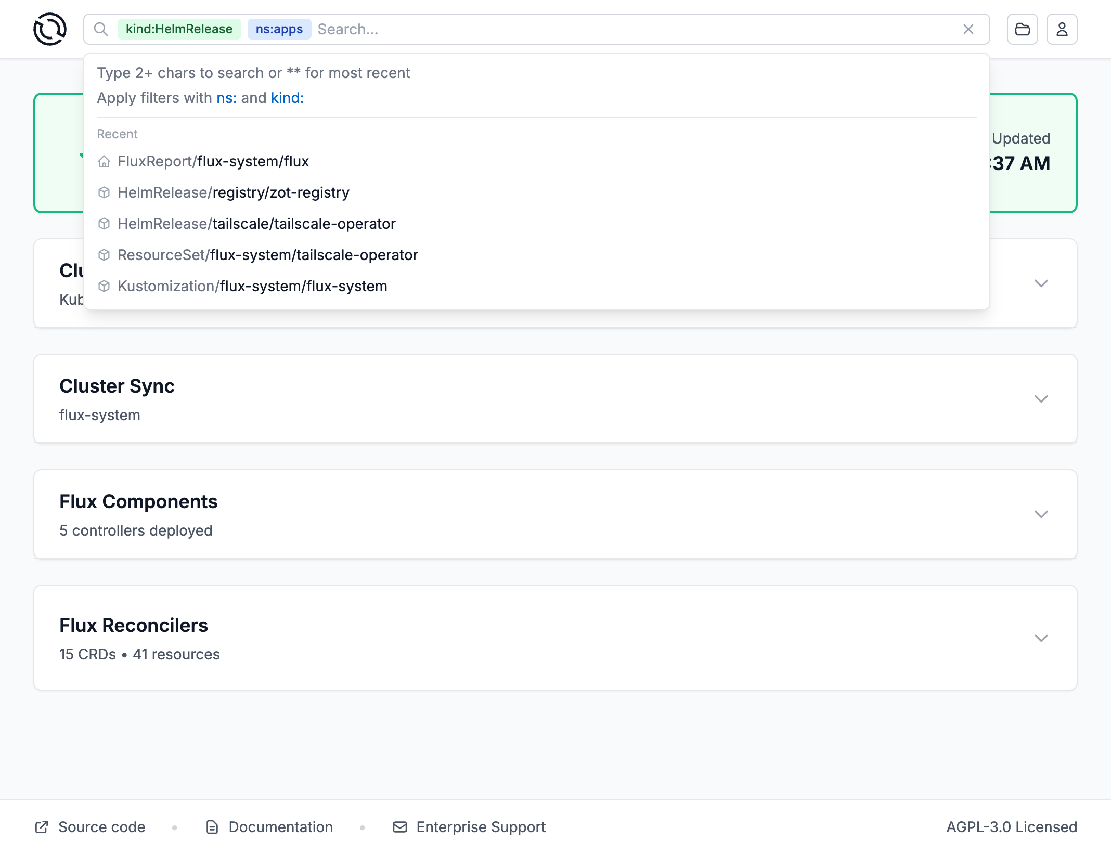The image size is (1111, 854).
Task: Expand the Flux Reconcilers section
Action: coord(1041,638)
